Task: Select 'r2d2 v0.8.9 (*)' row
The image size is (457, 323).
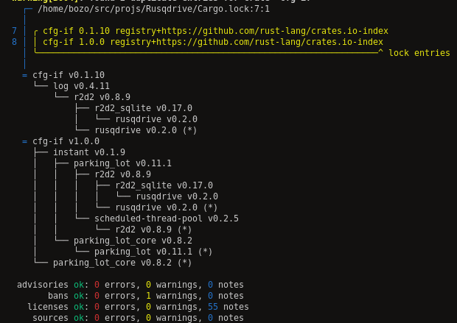Action: tap(153, 230)
